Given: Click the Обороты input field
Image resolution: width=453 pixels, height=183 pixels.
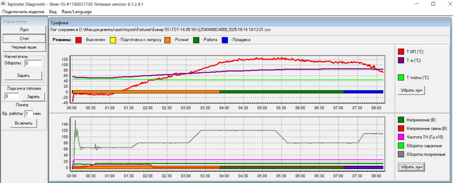Looking at the screenshot, I should pyautogui.click(x=33, y=63).
